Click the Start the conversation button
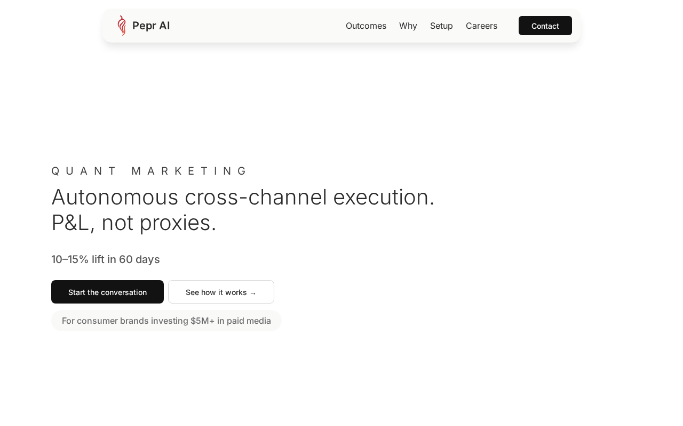683x426 pixels. 107,292
